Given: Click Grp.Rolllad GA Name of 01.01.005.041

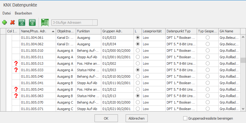Looking at the screenshot, I should pyautogui.click(x=229, y=83).
